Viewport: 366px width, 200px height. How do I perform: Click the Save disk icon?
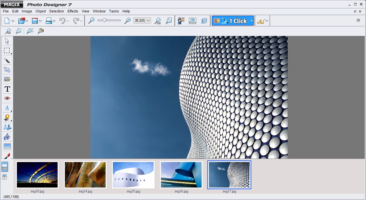pos(35,21)
